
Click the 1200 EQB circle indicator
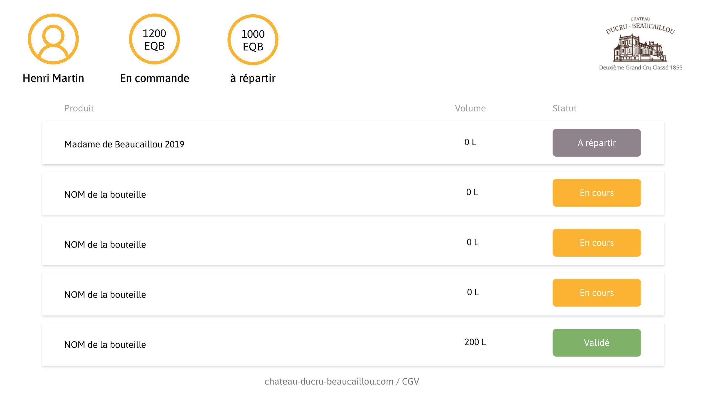click(154, 39)
